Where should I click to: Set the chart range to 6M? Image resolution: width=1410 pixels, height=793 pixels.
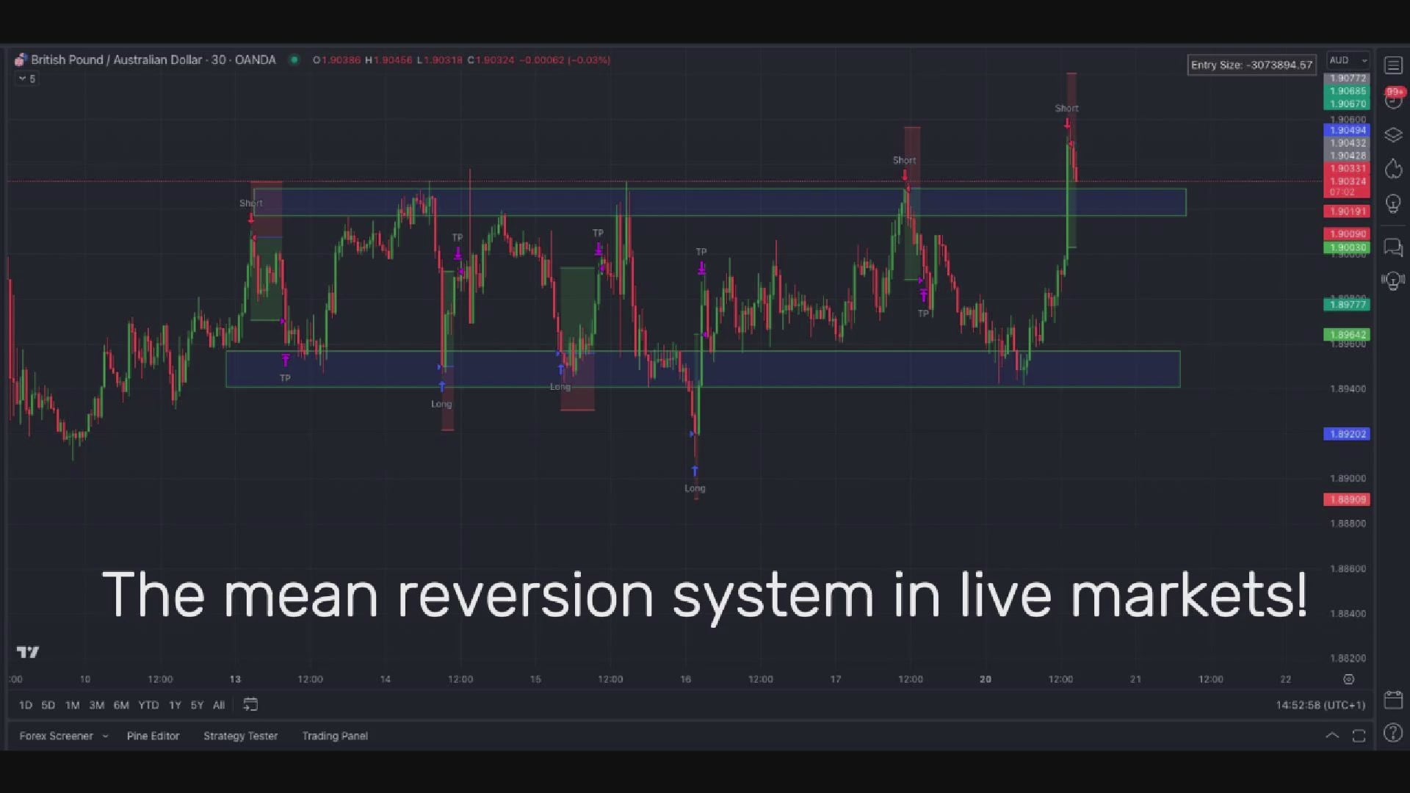click(x=121, y=705)
